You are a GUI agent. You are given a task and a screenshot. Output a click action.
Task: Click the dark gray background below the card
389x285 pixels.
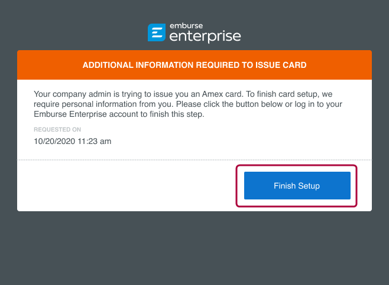pyautogui.click(x=194, y=248)
